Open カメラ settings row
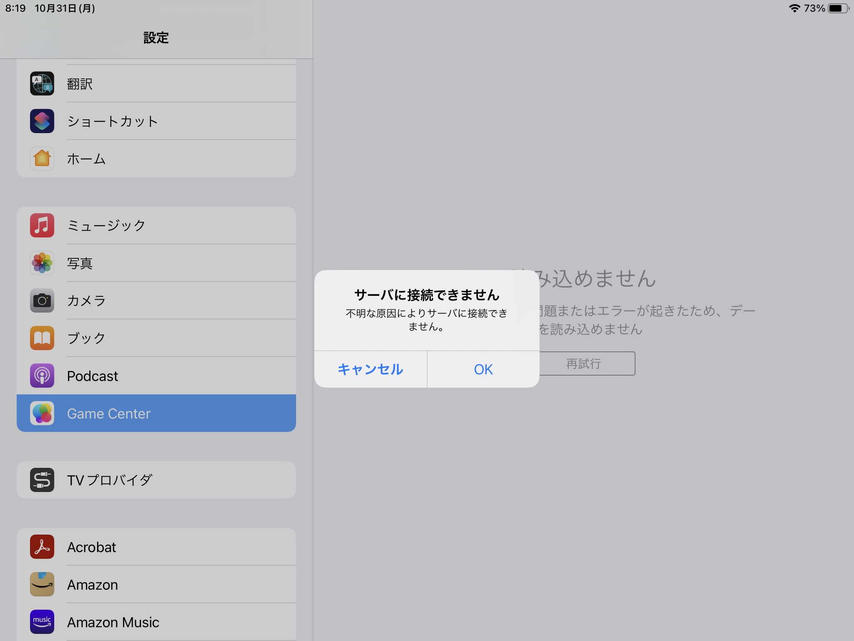This screenshot has height=641, width=854. click(x=156, y=300)
